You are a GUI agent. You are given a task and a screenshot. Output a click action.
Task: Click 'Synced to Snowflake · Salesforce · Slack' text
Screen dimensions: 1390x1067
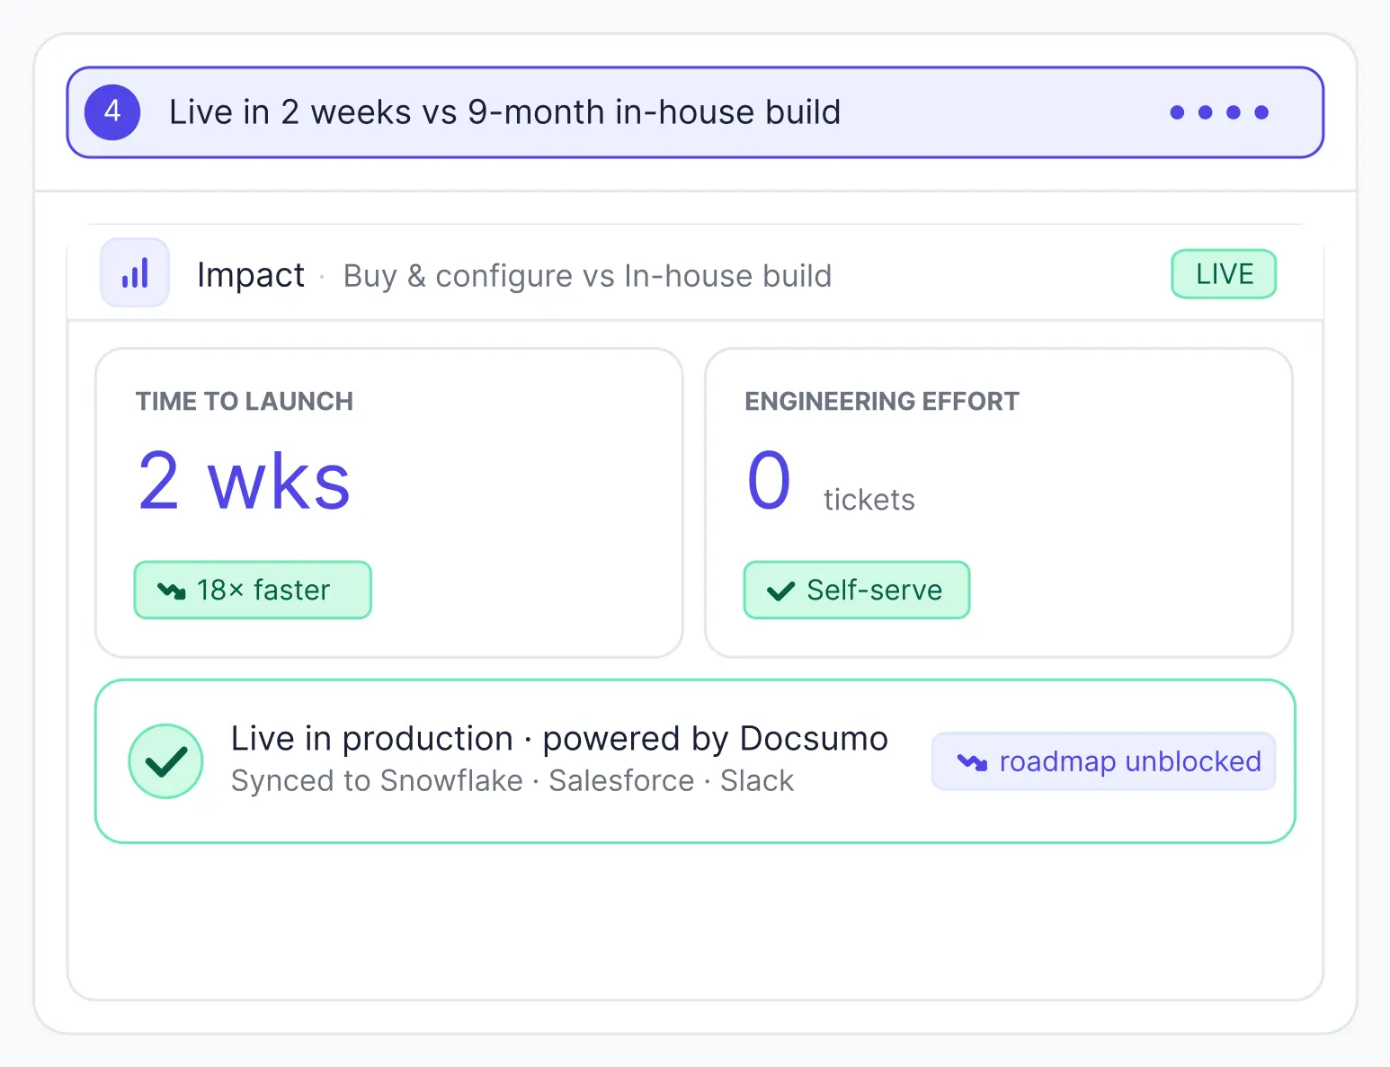(x=512, y=780)
